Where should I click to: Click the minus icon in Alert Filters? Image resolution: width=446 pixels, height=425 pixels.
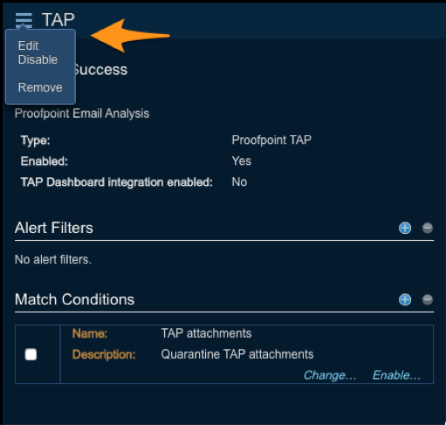[x=428, y=228]
